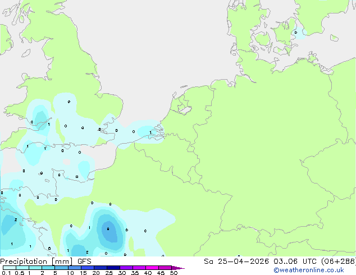Click the 'GFS' model label
This screenshot has width=356, height=275.
point(84,262)
